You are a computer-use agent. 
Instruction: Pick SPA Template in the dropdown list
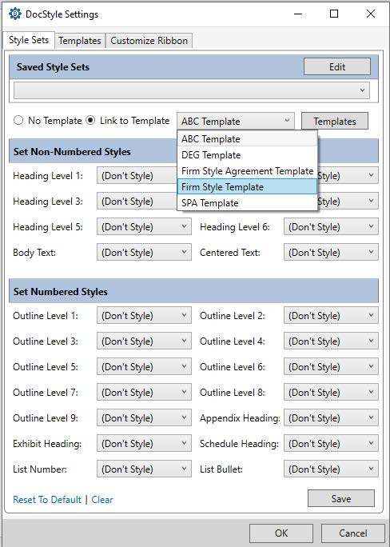248,203
